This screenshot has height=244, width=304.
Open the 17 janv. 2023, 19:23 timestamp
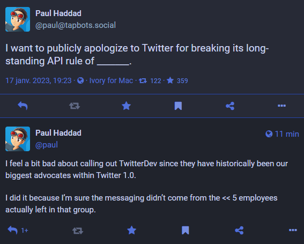pyautogui.click(x=39, y=80)
